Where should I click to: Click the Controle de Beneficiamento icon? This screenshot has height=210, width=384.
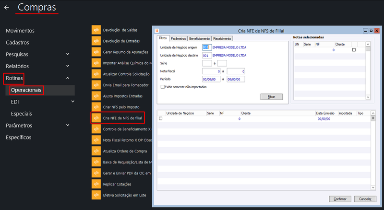(x=96, y=129)
